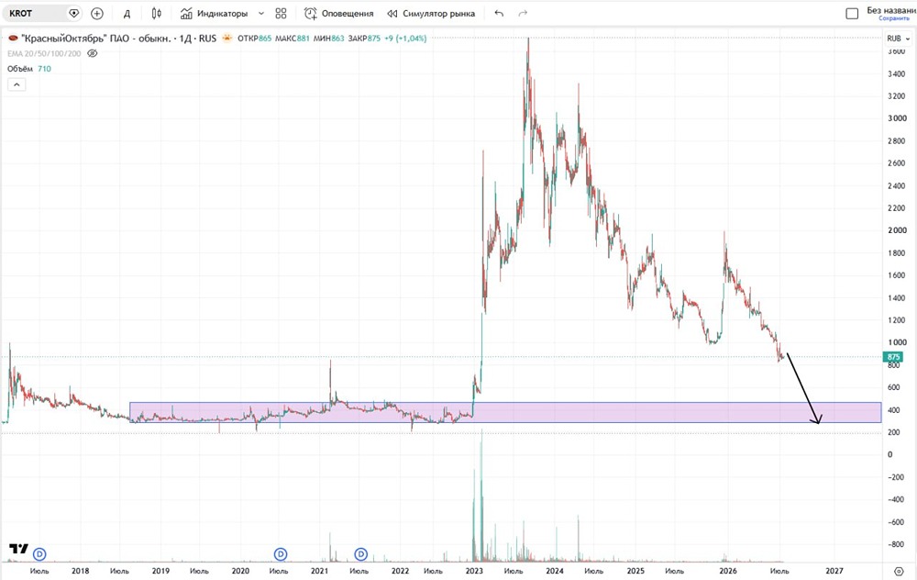This screenshot has width=917, height=580.
Task: Open the candlestick chart type selector
Action: tap(156, 13)
